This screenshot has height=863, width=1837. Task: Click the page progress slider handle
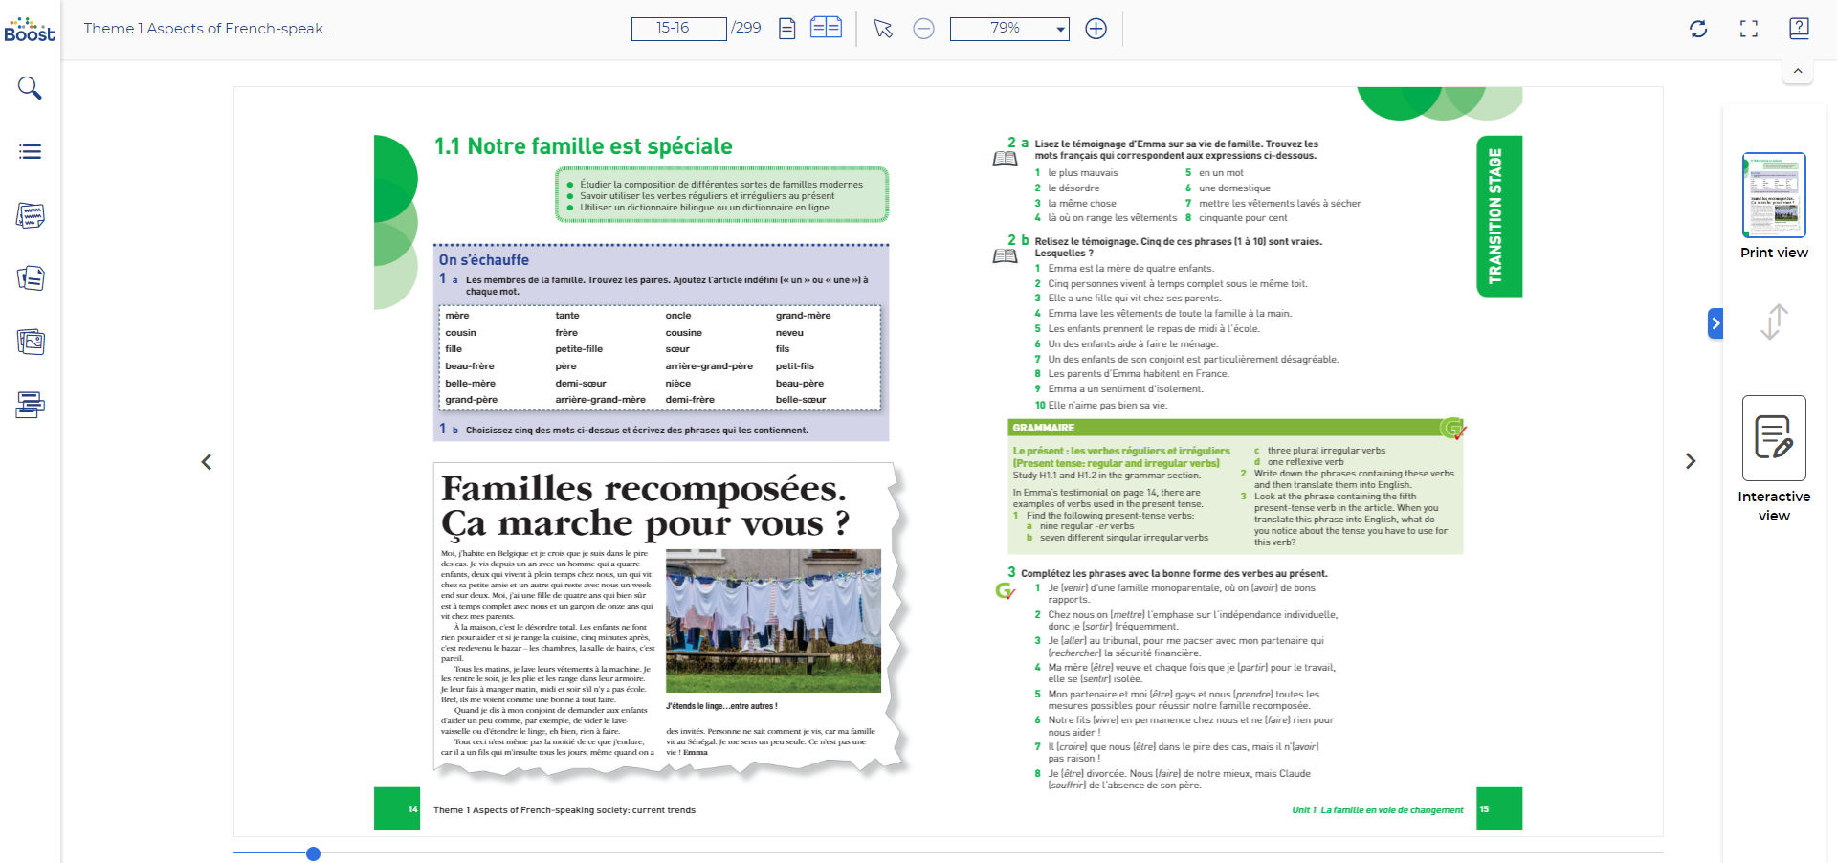313,853
